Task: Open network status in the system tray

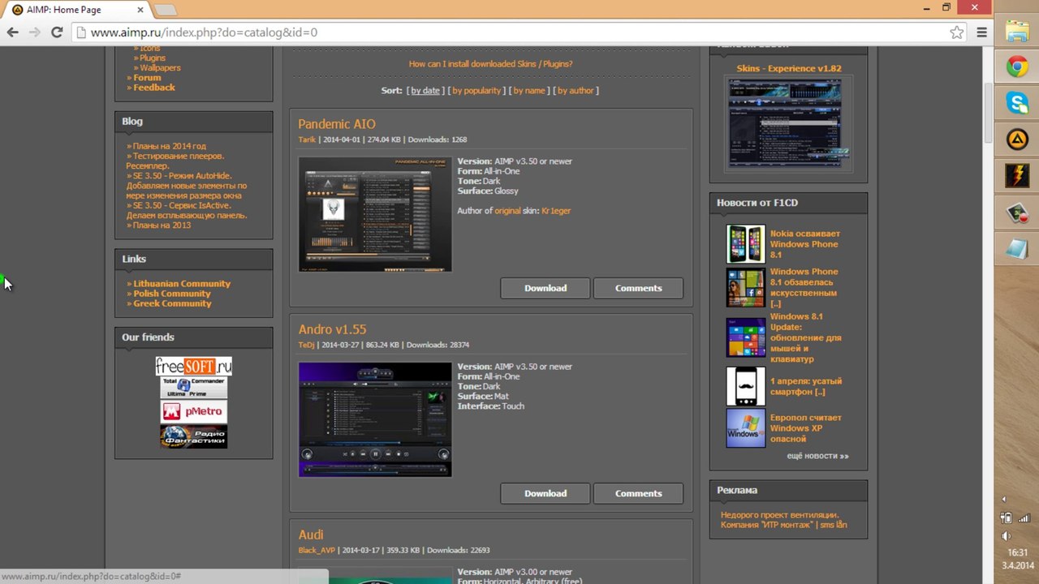Action: [x=1024, y=518]
